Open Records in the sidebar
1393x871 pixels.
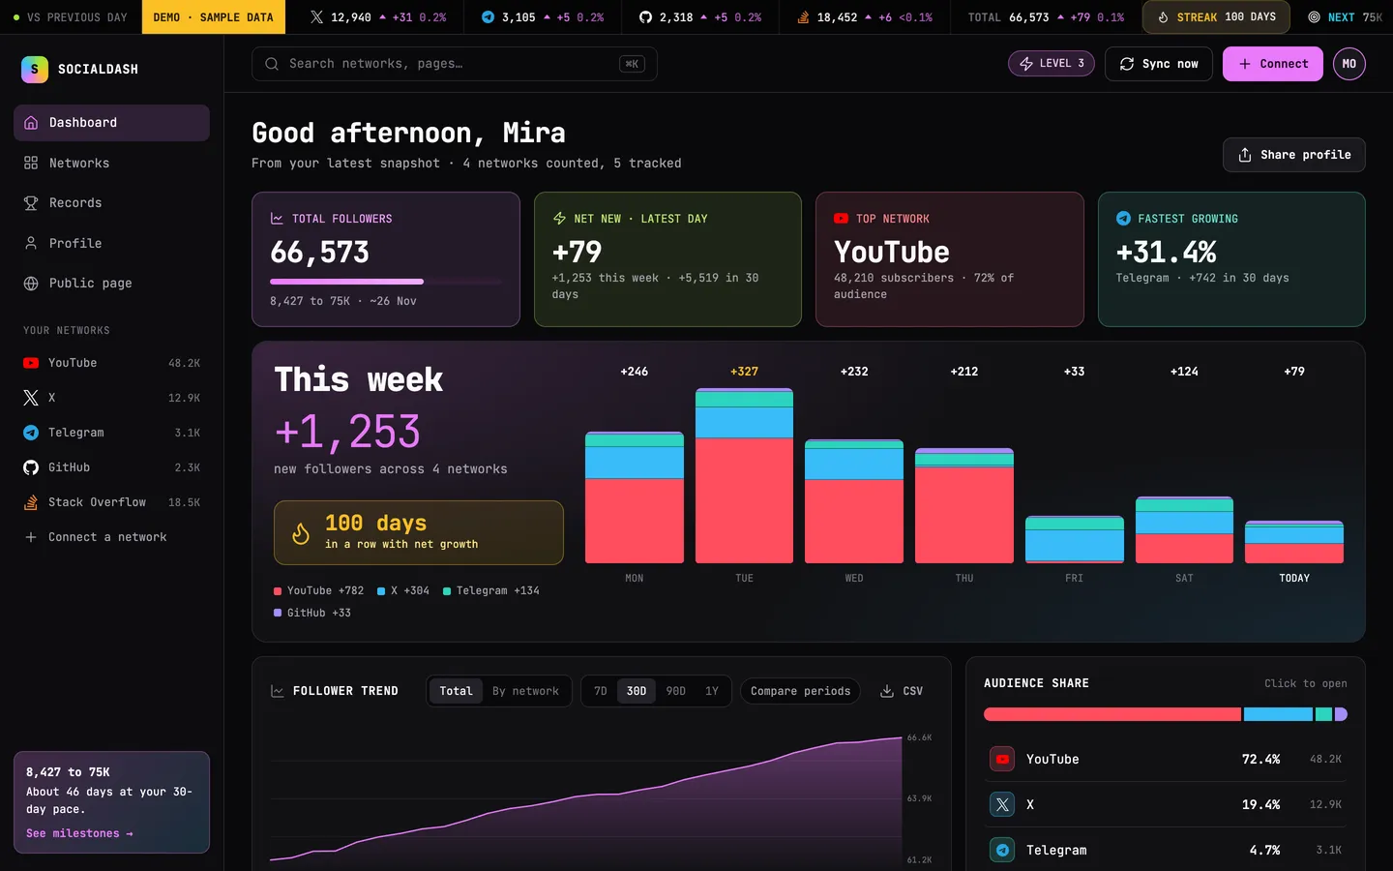tap(111, 203)
